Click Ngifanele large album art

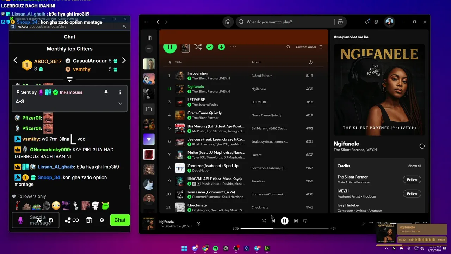click(x=379, y=90)
